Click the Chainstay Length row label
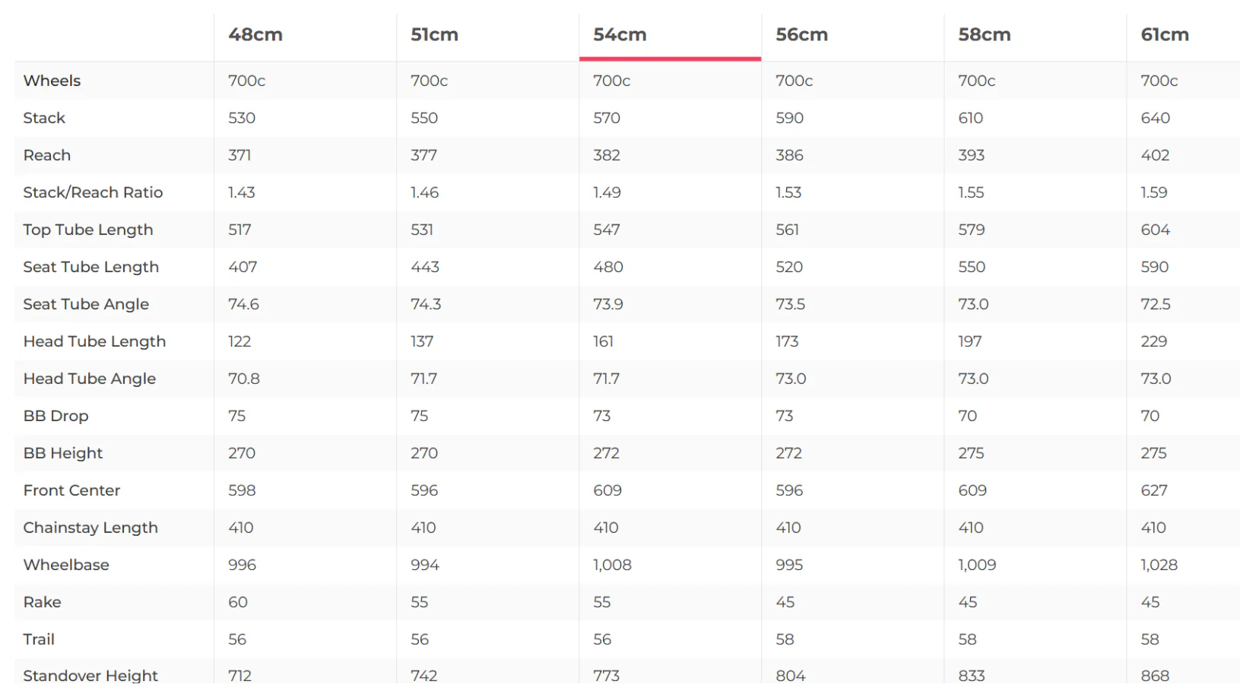 (90, 528)
